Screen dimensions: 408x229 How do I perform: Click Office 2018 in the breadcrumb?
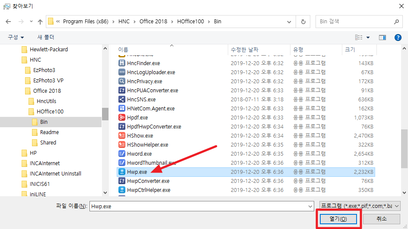(x=153, y=22)
